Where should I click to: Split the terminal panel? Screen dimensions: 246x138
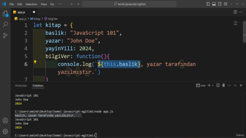[218, 85]
